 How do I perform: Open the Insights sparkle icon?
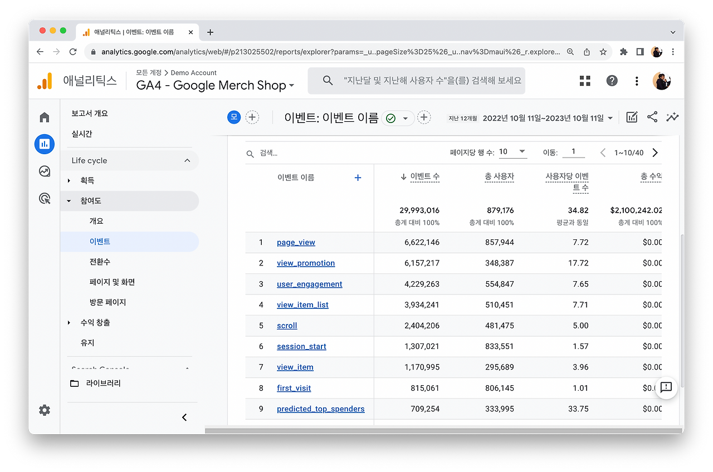click(x=672, y=117)
